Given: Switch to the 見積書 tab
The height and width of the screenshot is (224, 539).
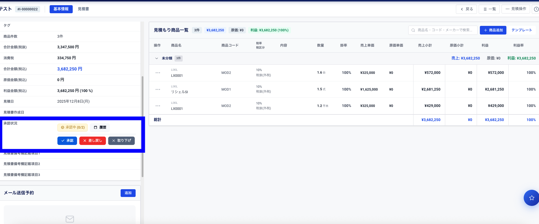Looking at the screenshot, I should point(83,9).
